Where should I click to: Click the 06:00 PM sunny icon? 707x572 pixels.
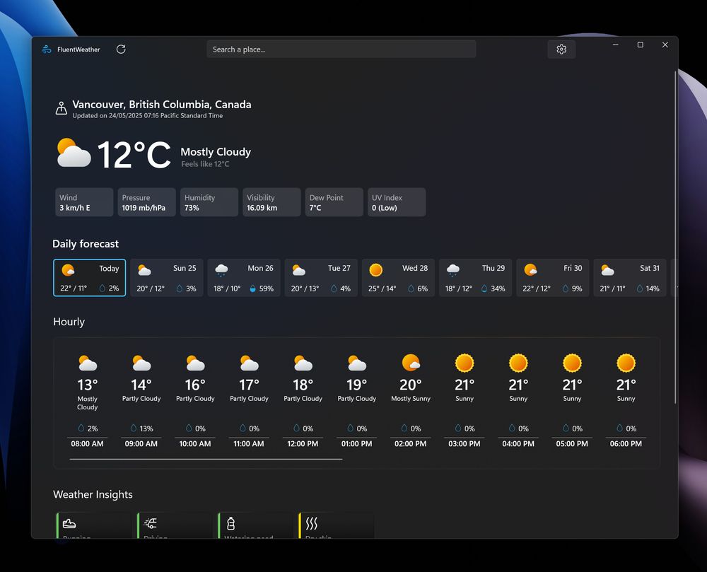tap(626, 363)
